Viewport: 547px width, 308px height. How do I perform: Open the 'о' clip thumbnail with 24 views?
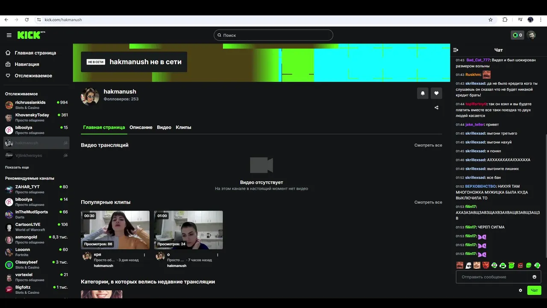[x=188, y=230]
